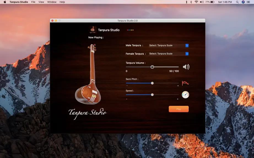Open the Female Tanpura scale dropdown

pos(169,54)
